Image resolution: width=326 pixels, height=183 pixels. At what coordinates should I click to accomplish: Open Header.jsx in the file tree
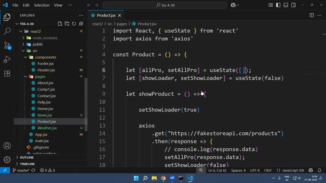(x=46, y=70)
